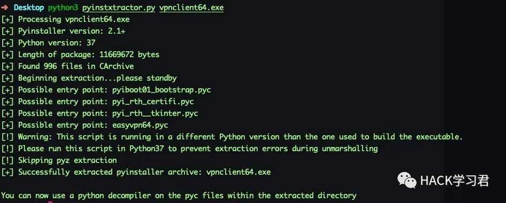Click pyi_rth_certifi.pyc entry point text
Viewport: 506px width, 203px height.
pos(153,101)
